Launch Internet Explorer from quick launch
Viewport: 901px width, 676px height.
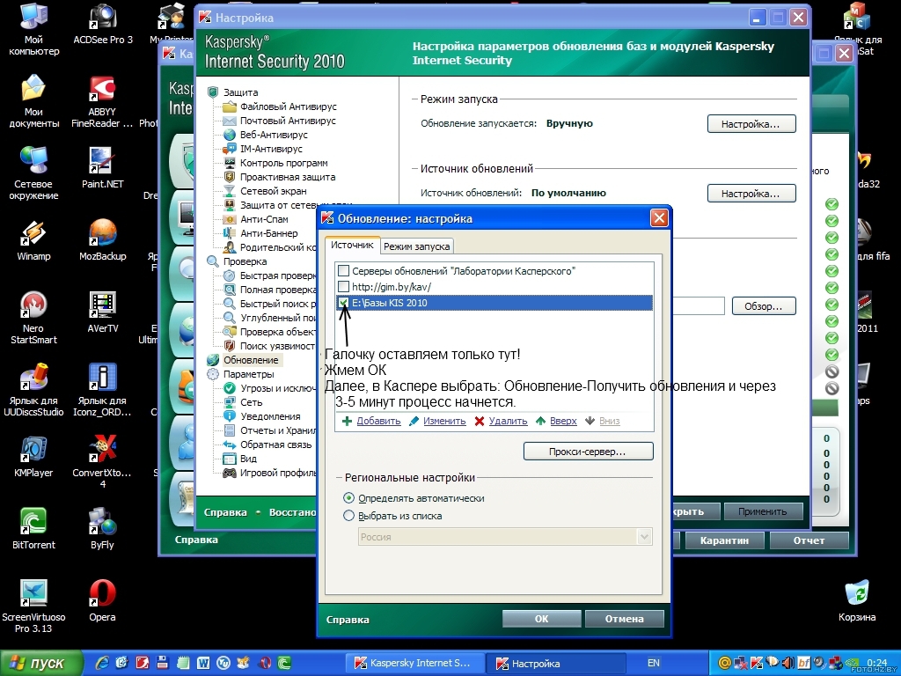coord(102,664)
